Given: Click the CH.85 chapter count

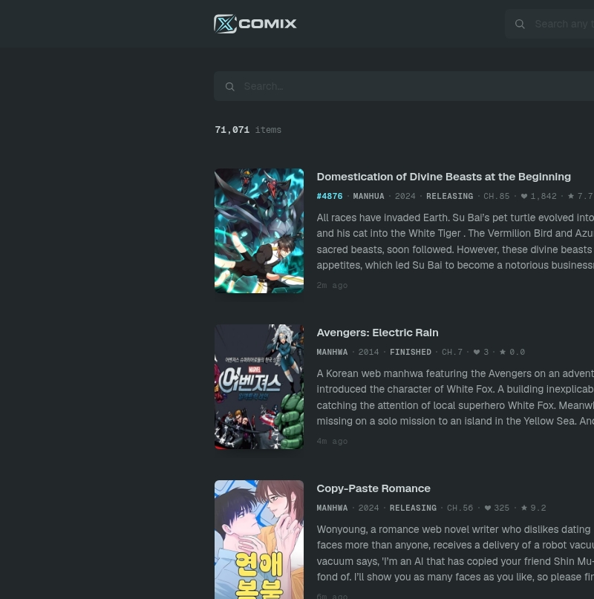Looking at the screenshot, I should click(496, 197).
